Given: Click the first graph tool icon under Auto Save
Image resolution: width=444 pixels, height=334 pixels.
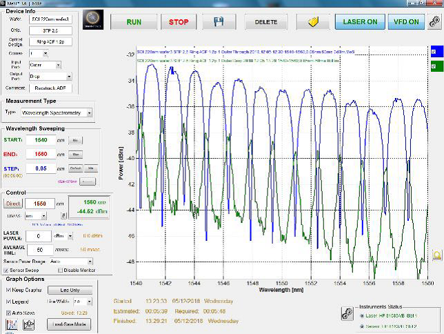Looking at the screenshot, I should click(10, 324).
